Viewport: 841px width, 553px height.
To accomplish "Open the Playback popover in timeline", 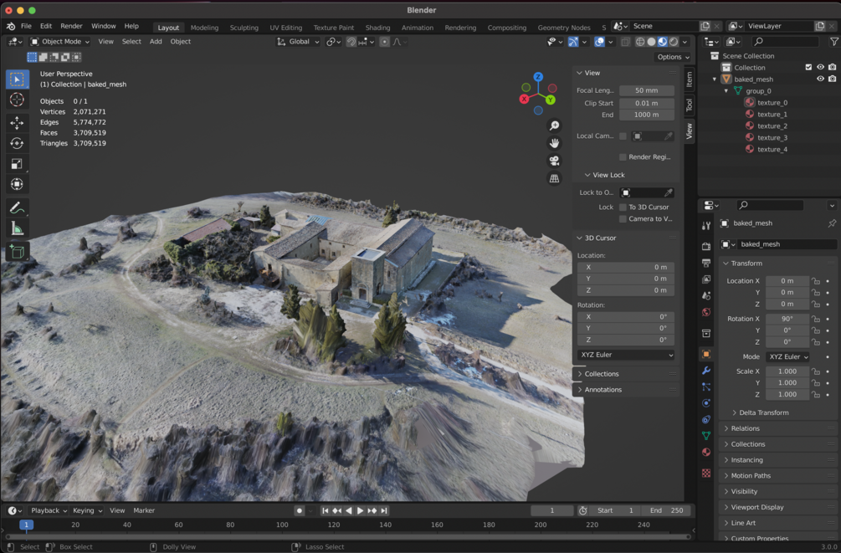I will 49,510.
